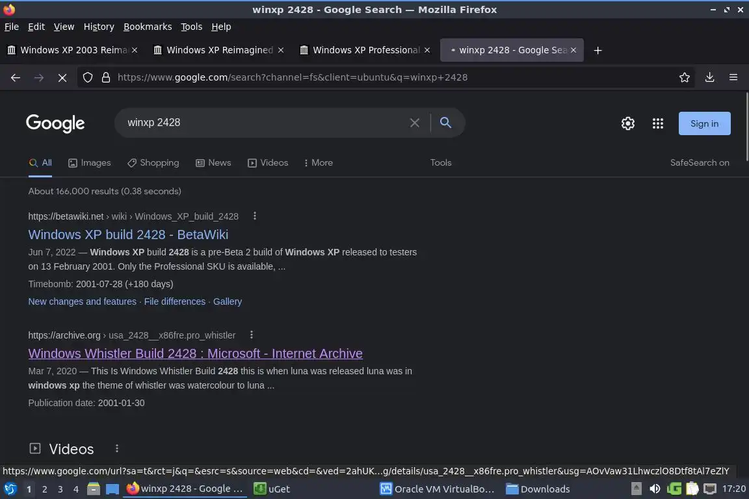Close the Windows XP 2003 Reimagined tab
The image size is (749, 499).
(135, 50)
